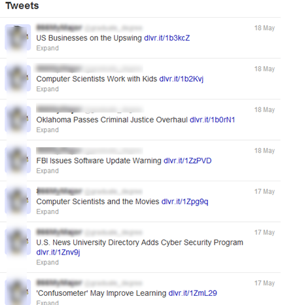Expand the US Businesses on the Upswing tweet

[48, 48]
